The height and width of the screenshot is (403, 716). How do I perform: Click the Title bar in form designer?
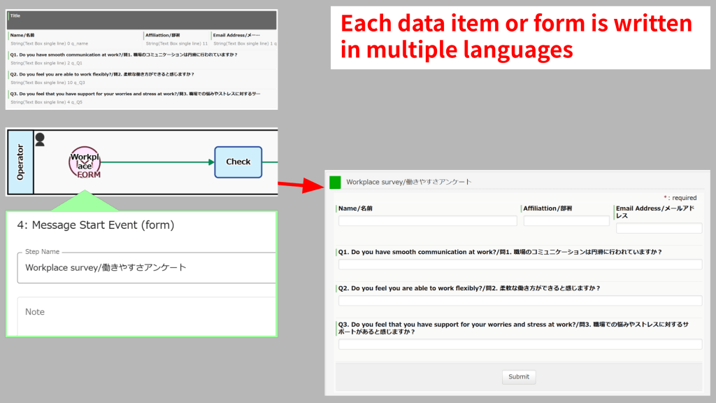tap(141, 20)
